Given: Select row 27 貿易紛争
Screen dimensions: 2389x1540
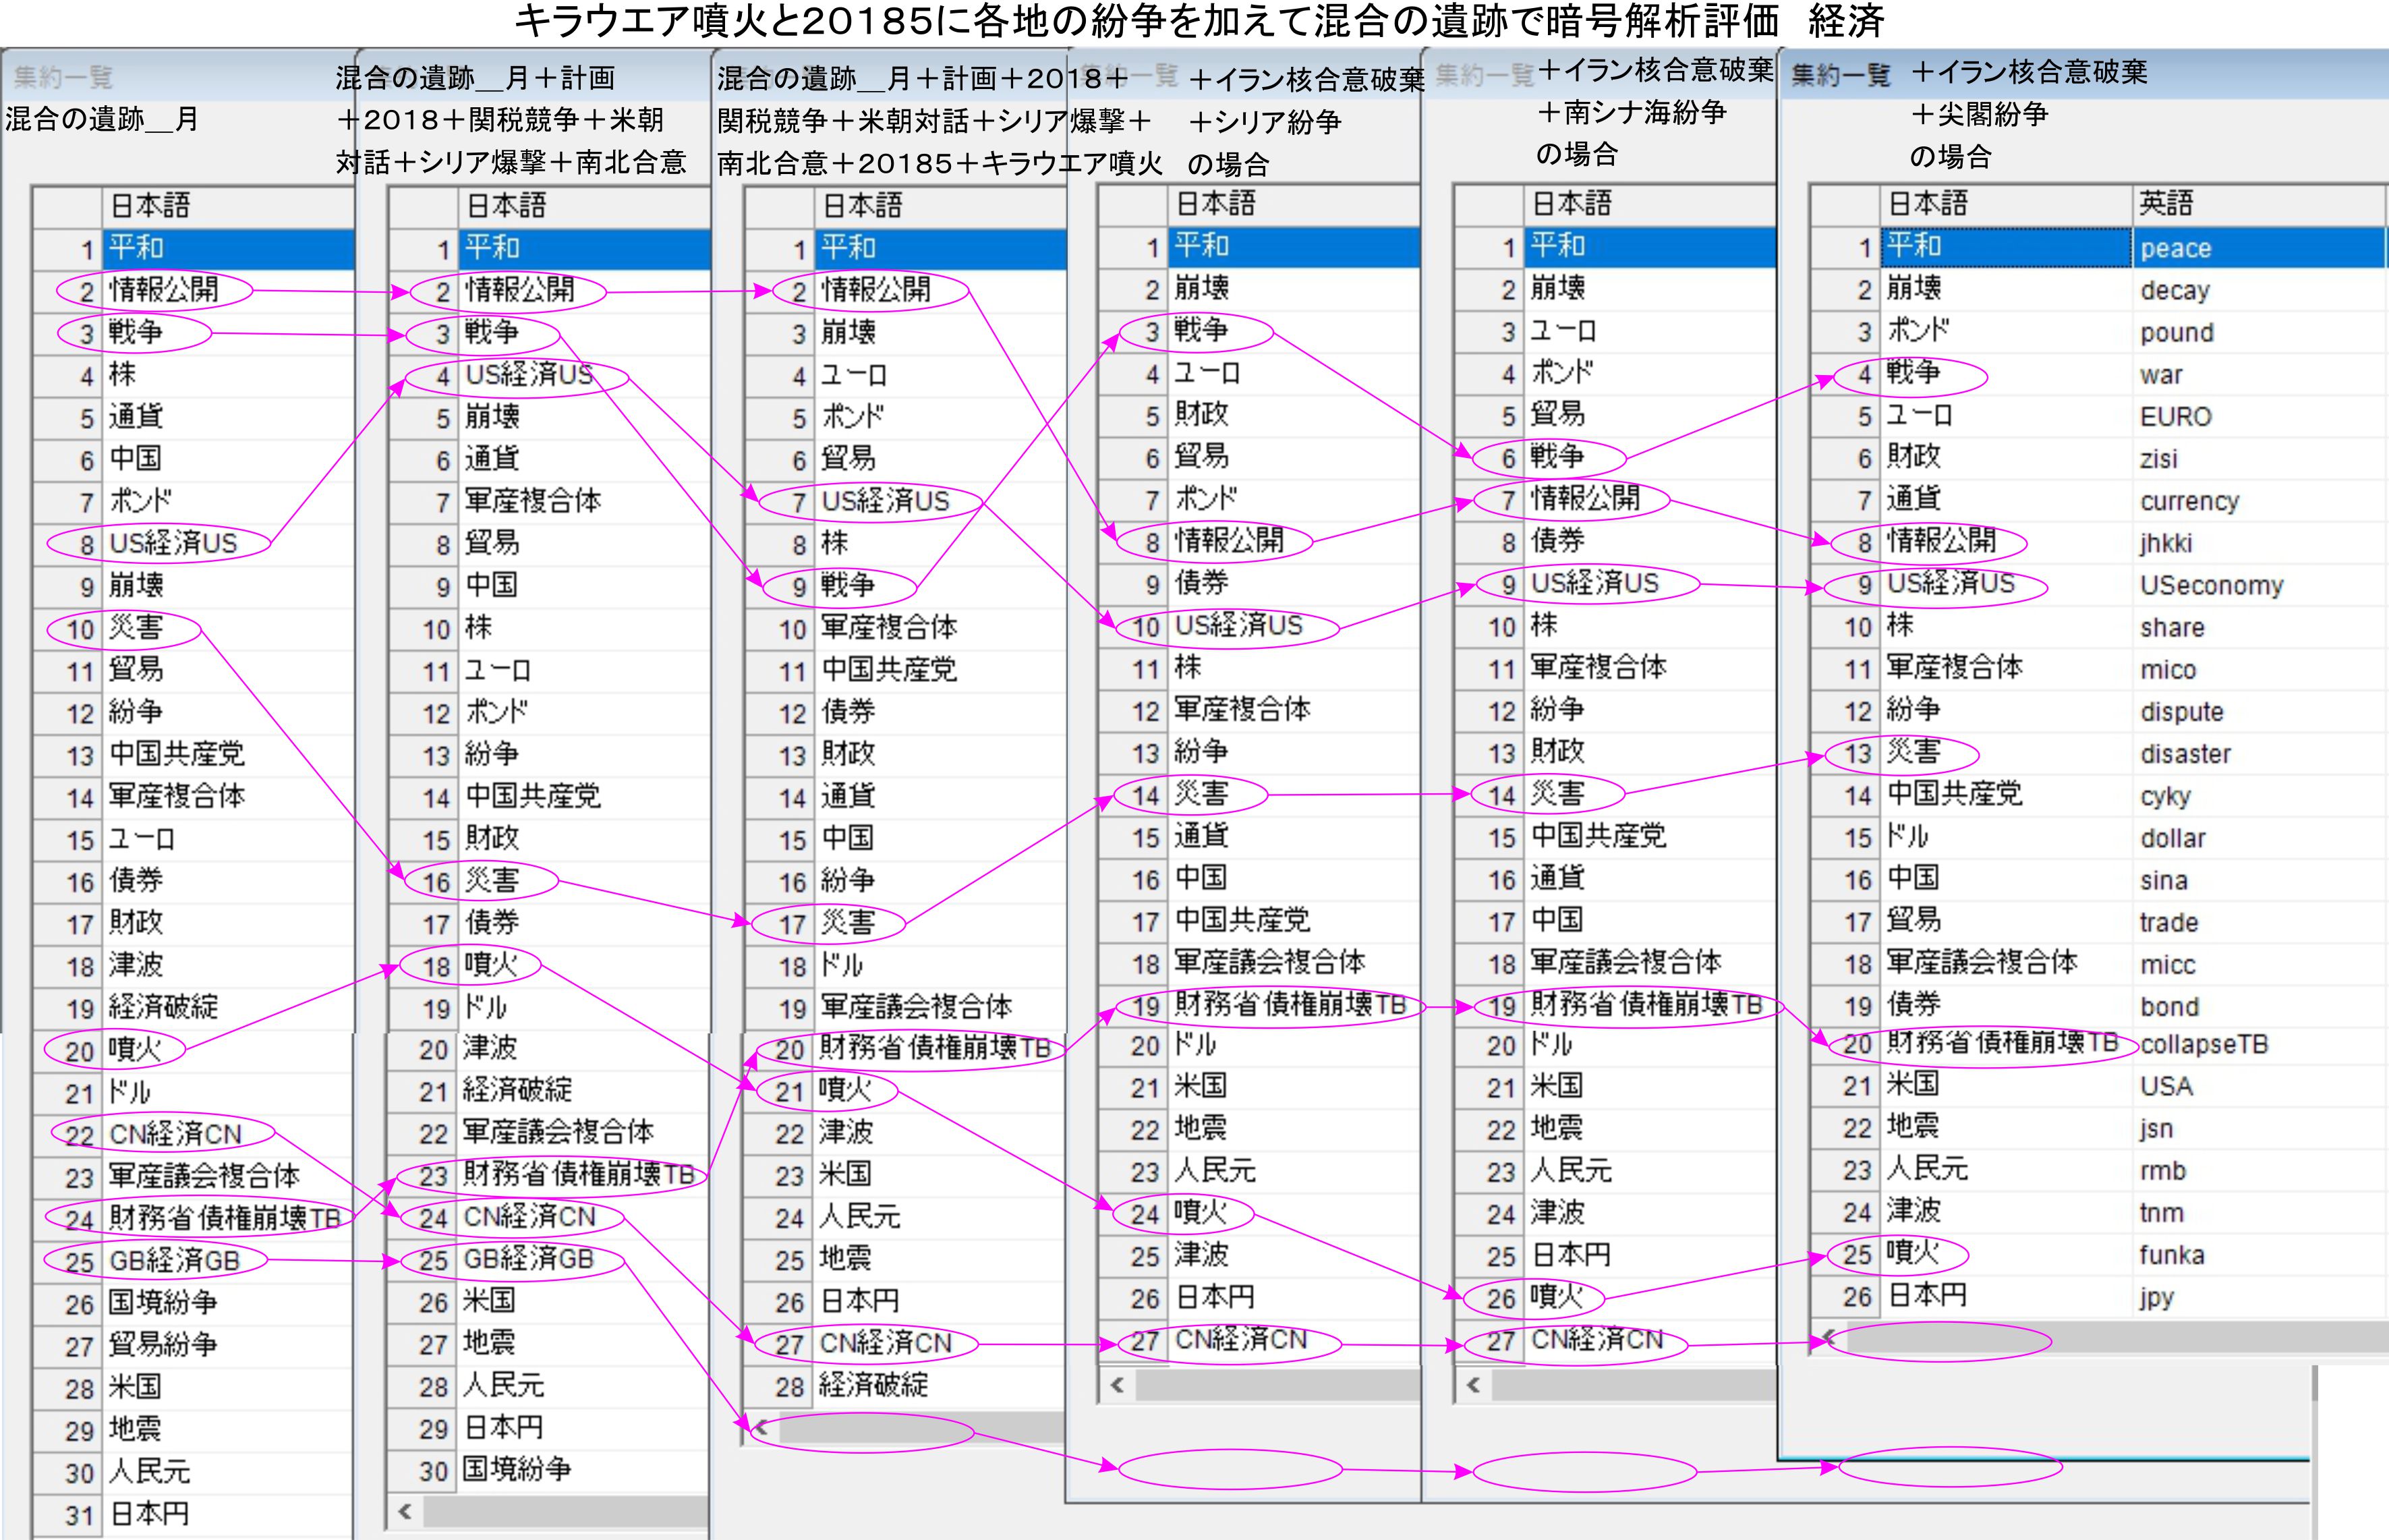Looking at the screenshot, I should pos(163,1344).
